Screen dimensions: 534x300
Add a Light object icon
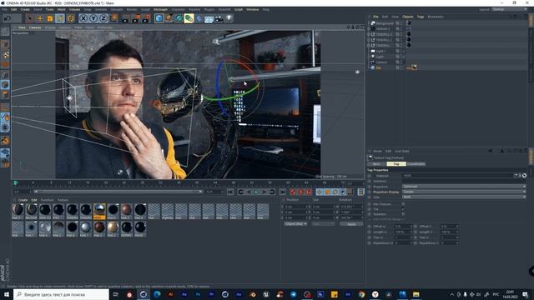pyautogui.click(x=229, y=18)
